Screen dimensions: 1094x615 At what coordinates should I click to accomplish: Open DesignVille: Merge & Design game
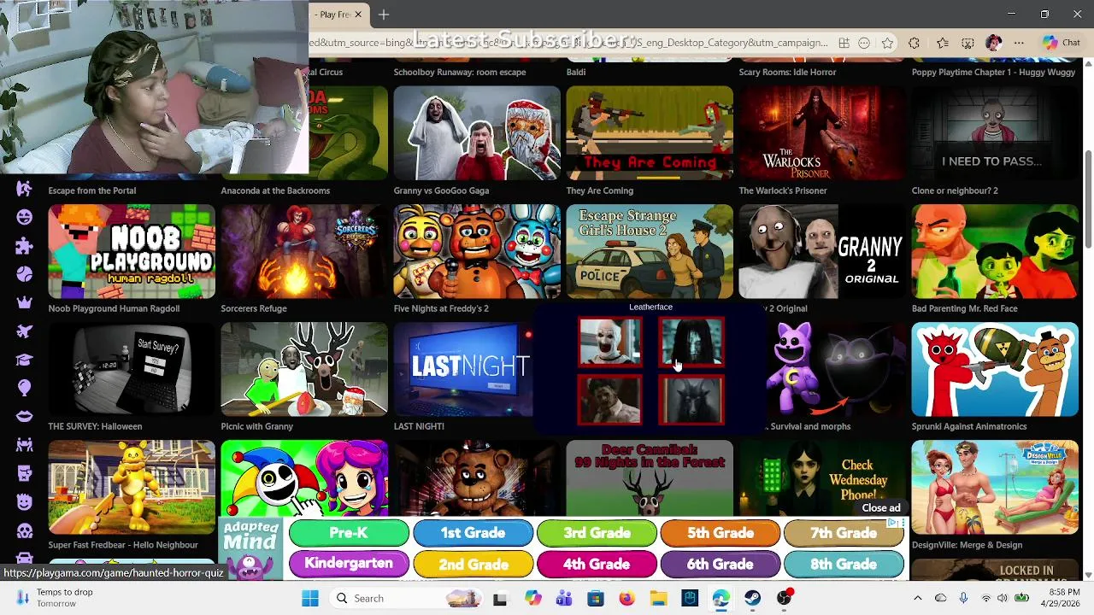(995, 487)
